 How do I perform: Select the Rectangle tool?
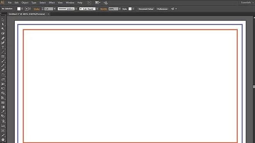[3, 57]
